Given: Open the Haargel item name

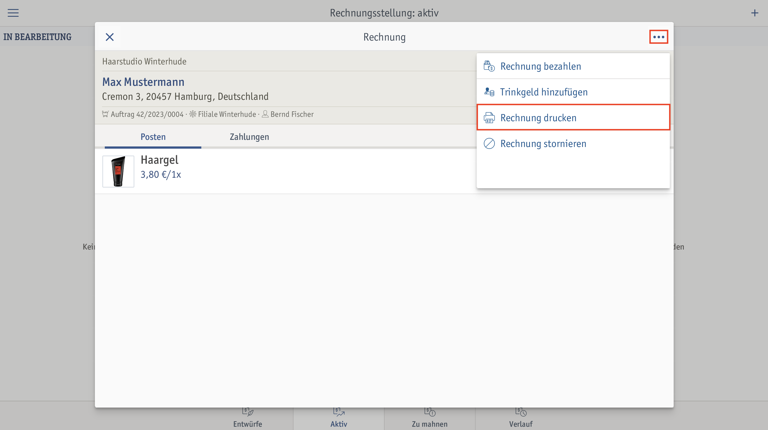Looking at the screenshot, I should pyautogui.click(x=159, y=160).
